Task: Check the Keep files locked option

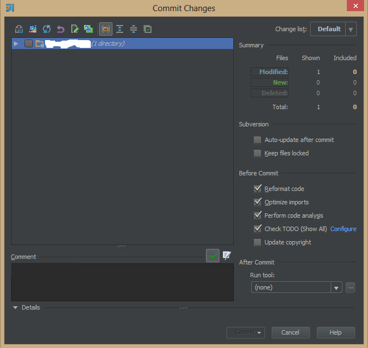Action: point(257,153)
